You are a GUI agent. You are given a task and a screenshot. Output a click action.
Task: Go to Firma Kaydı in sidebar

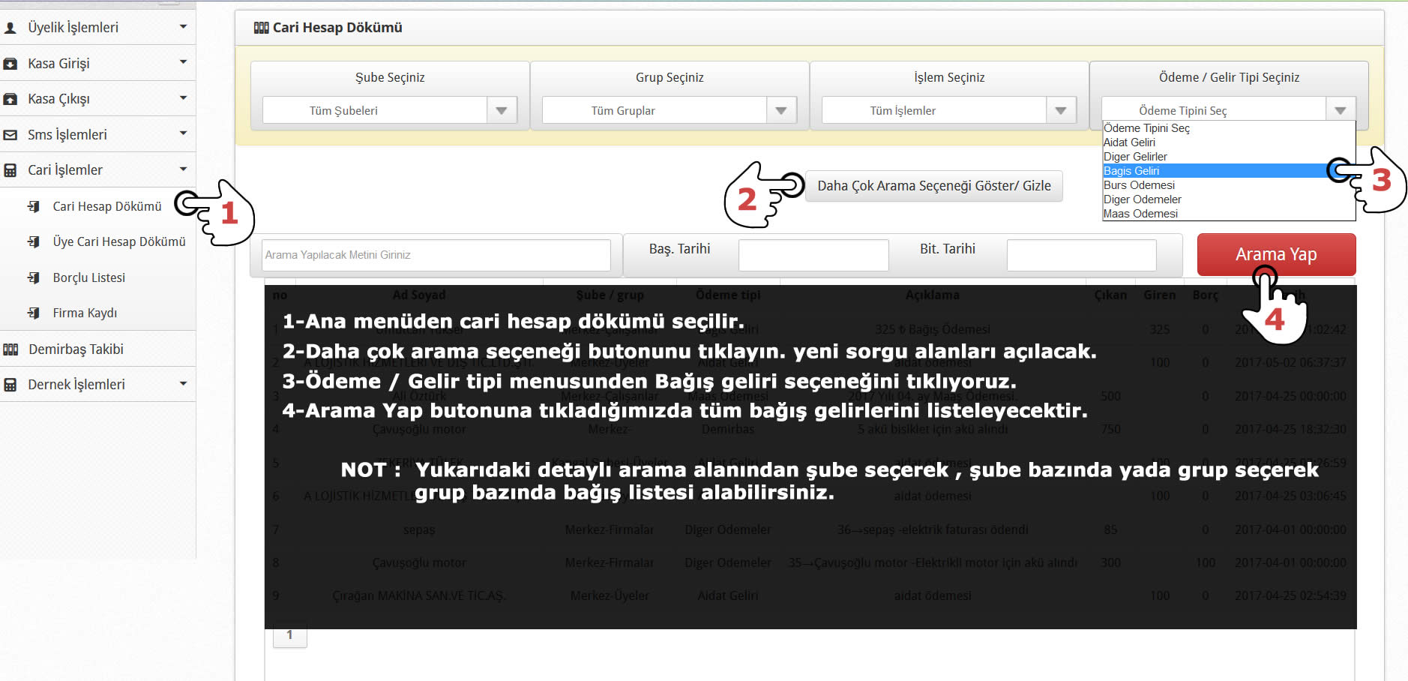[85, 313]
